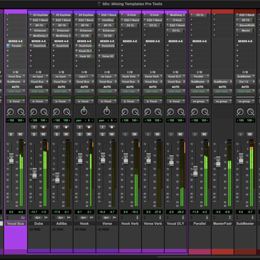Open the Verse SC send on Verse track
This screenshot has height=260, width=260.
pyautogui.click(x=107, y=56)
